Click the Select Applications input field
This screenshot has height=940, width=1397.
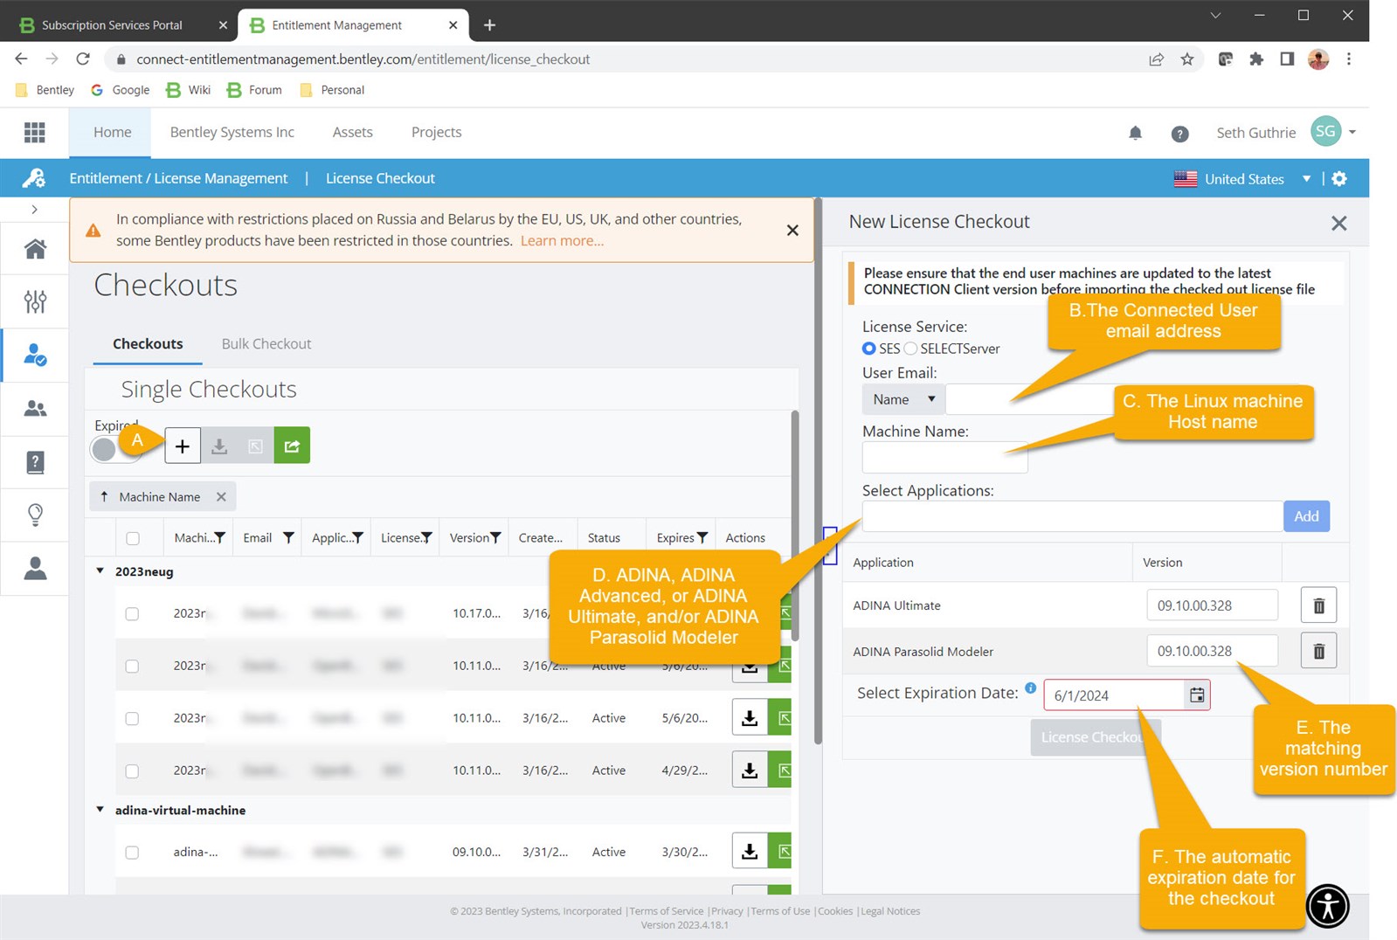coord(1072,516)
